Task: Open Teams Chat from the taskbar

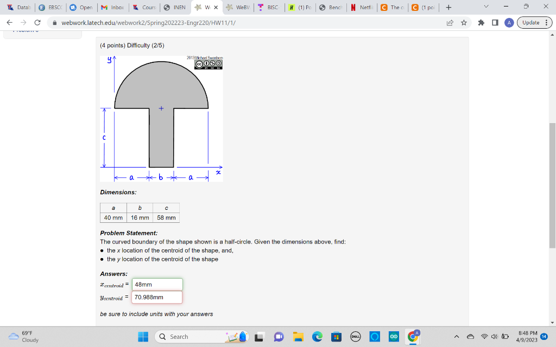Action: click(279, 336)
